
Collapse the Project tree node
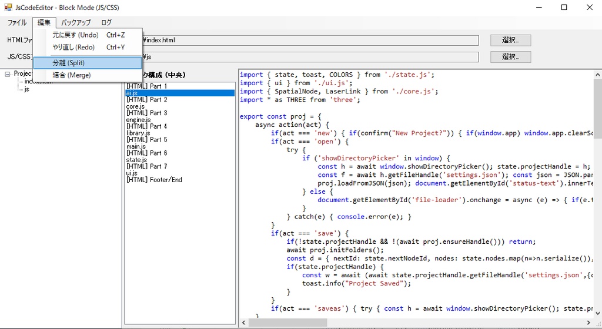pos(7,74)
